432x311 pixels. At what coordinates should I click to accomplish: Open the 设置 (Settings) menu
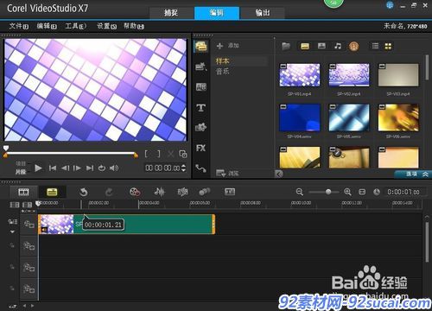(x=106, y=26)
